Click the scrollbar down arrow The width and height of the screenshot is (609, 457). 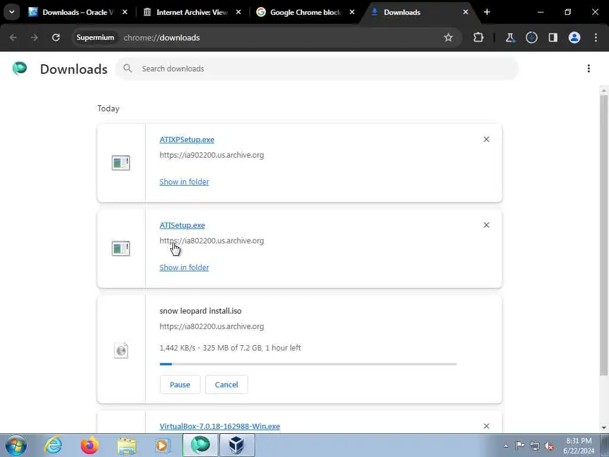click(x=604, y=428)
